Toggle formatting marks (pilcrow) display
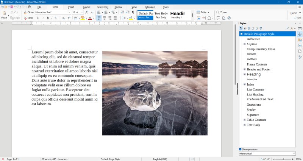303x161 pixels. coord(133,13)
